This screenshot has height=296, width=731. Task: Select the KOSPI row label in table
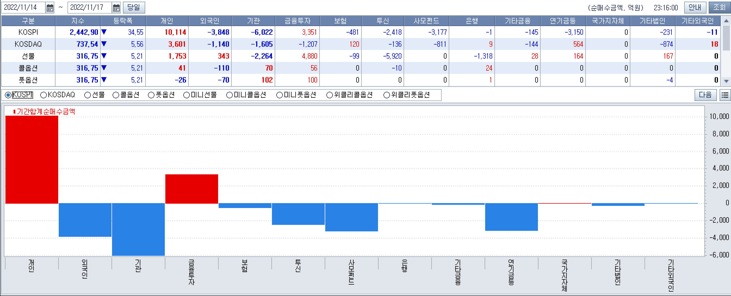(28, 32)
